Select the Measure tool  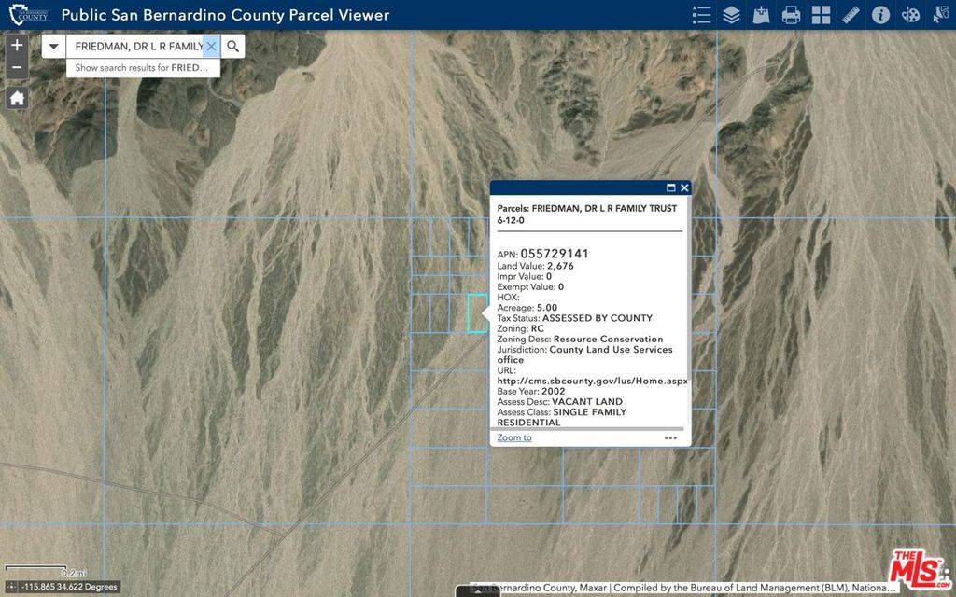[x=851, y=15]
